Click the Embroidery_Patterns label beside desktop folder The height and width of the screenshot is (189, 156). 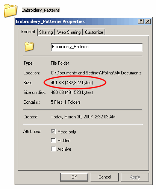click(x=41, y=10)
